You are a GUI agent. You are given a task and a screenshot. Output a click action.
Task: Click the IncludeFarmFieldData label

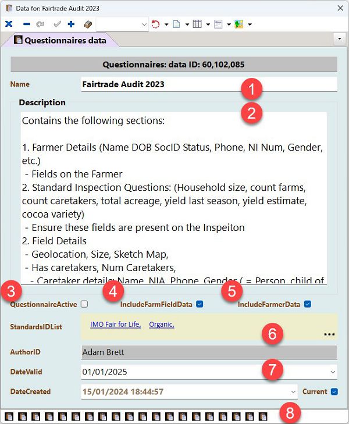(x=156, y=304)
